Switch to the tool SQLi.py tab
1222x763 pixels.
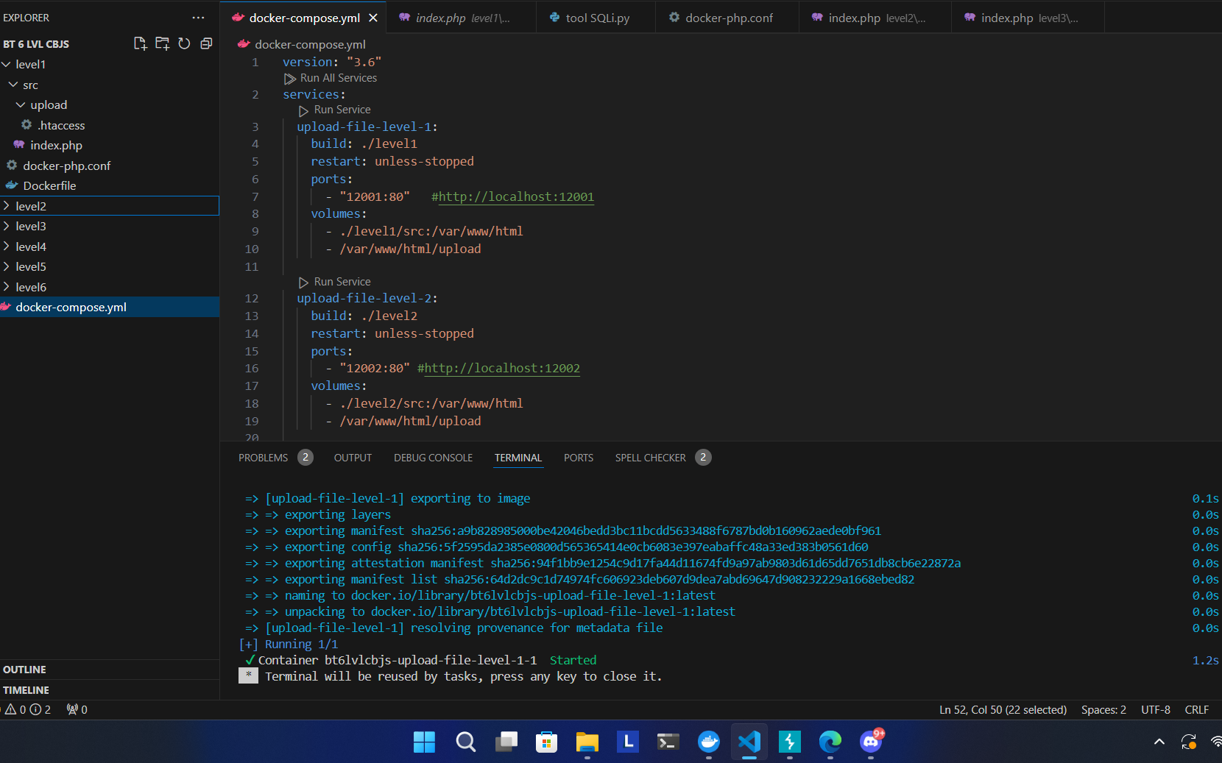click(x=597, y=18)
